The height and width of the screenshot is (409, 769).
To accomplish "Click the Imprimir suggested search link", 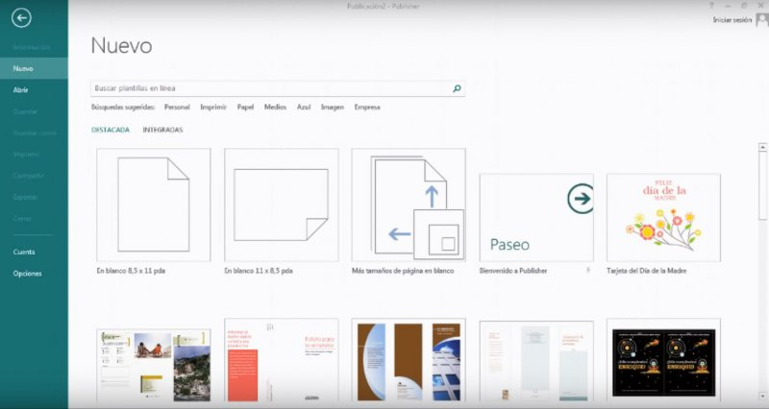I will [213, 107].
